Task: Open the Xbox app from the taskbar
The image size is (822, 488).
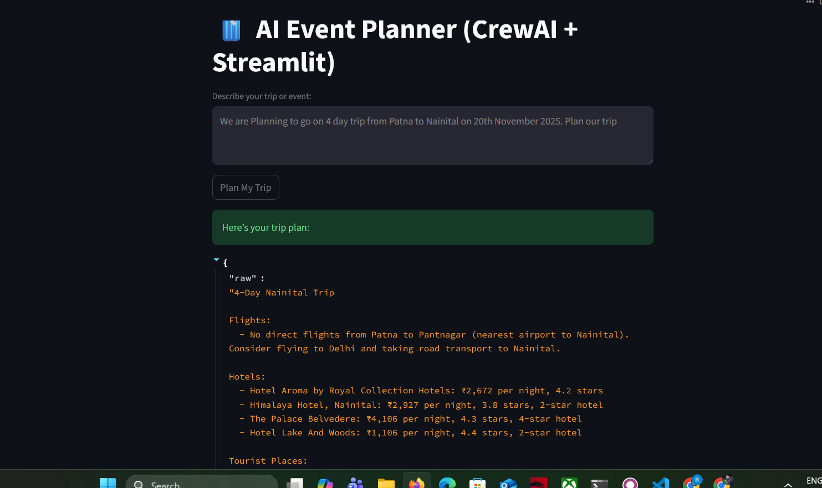Action: [569, 483]
